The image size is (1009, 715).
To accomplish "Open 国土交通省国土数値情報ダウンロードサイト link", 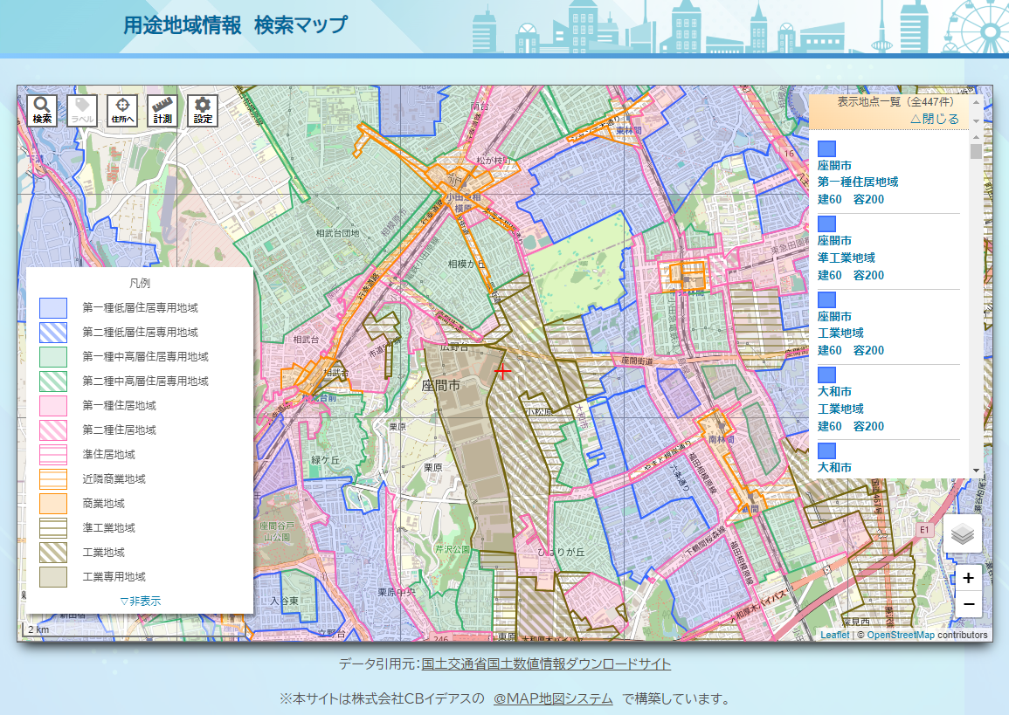I will pos(546,664).
